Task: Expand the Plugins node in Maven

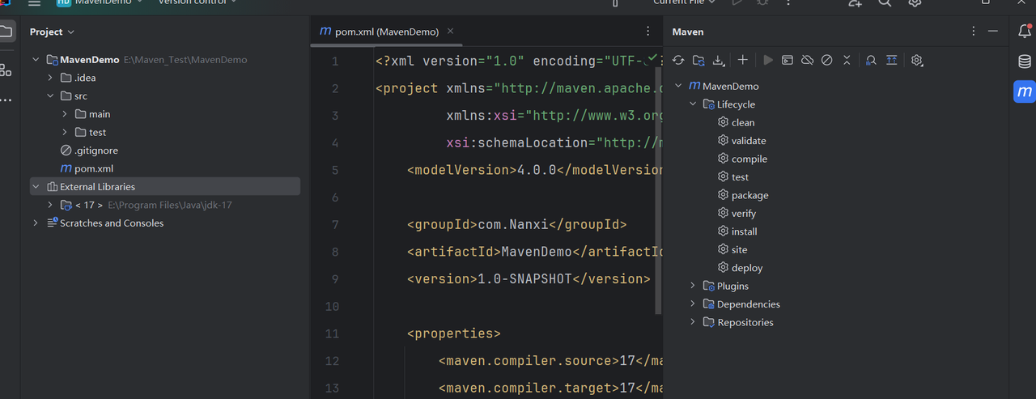Action: click(x=693, y=286)
